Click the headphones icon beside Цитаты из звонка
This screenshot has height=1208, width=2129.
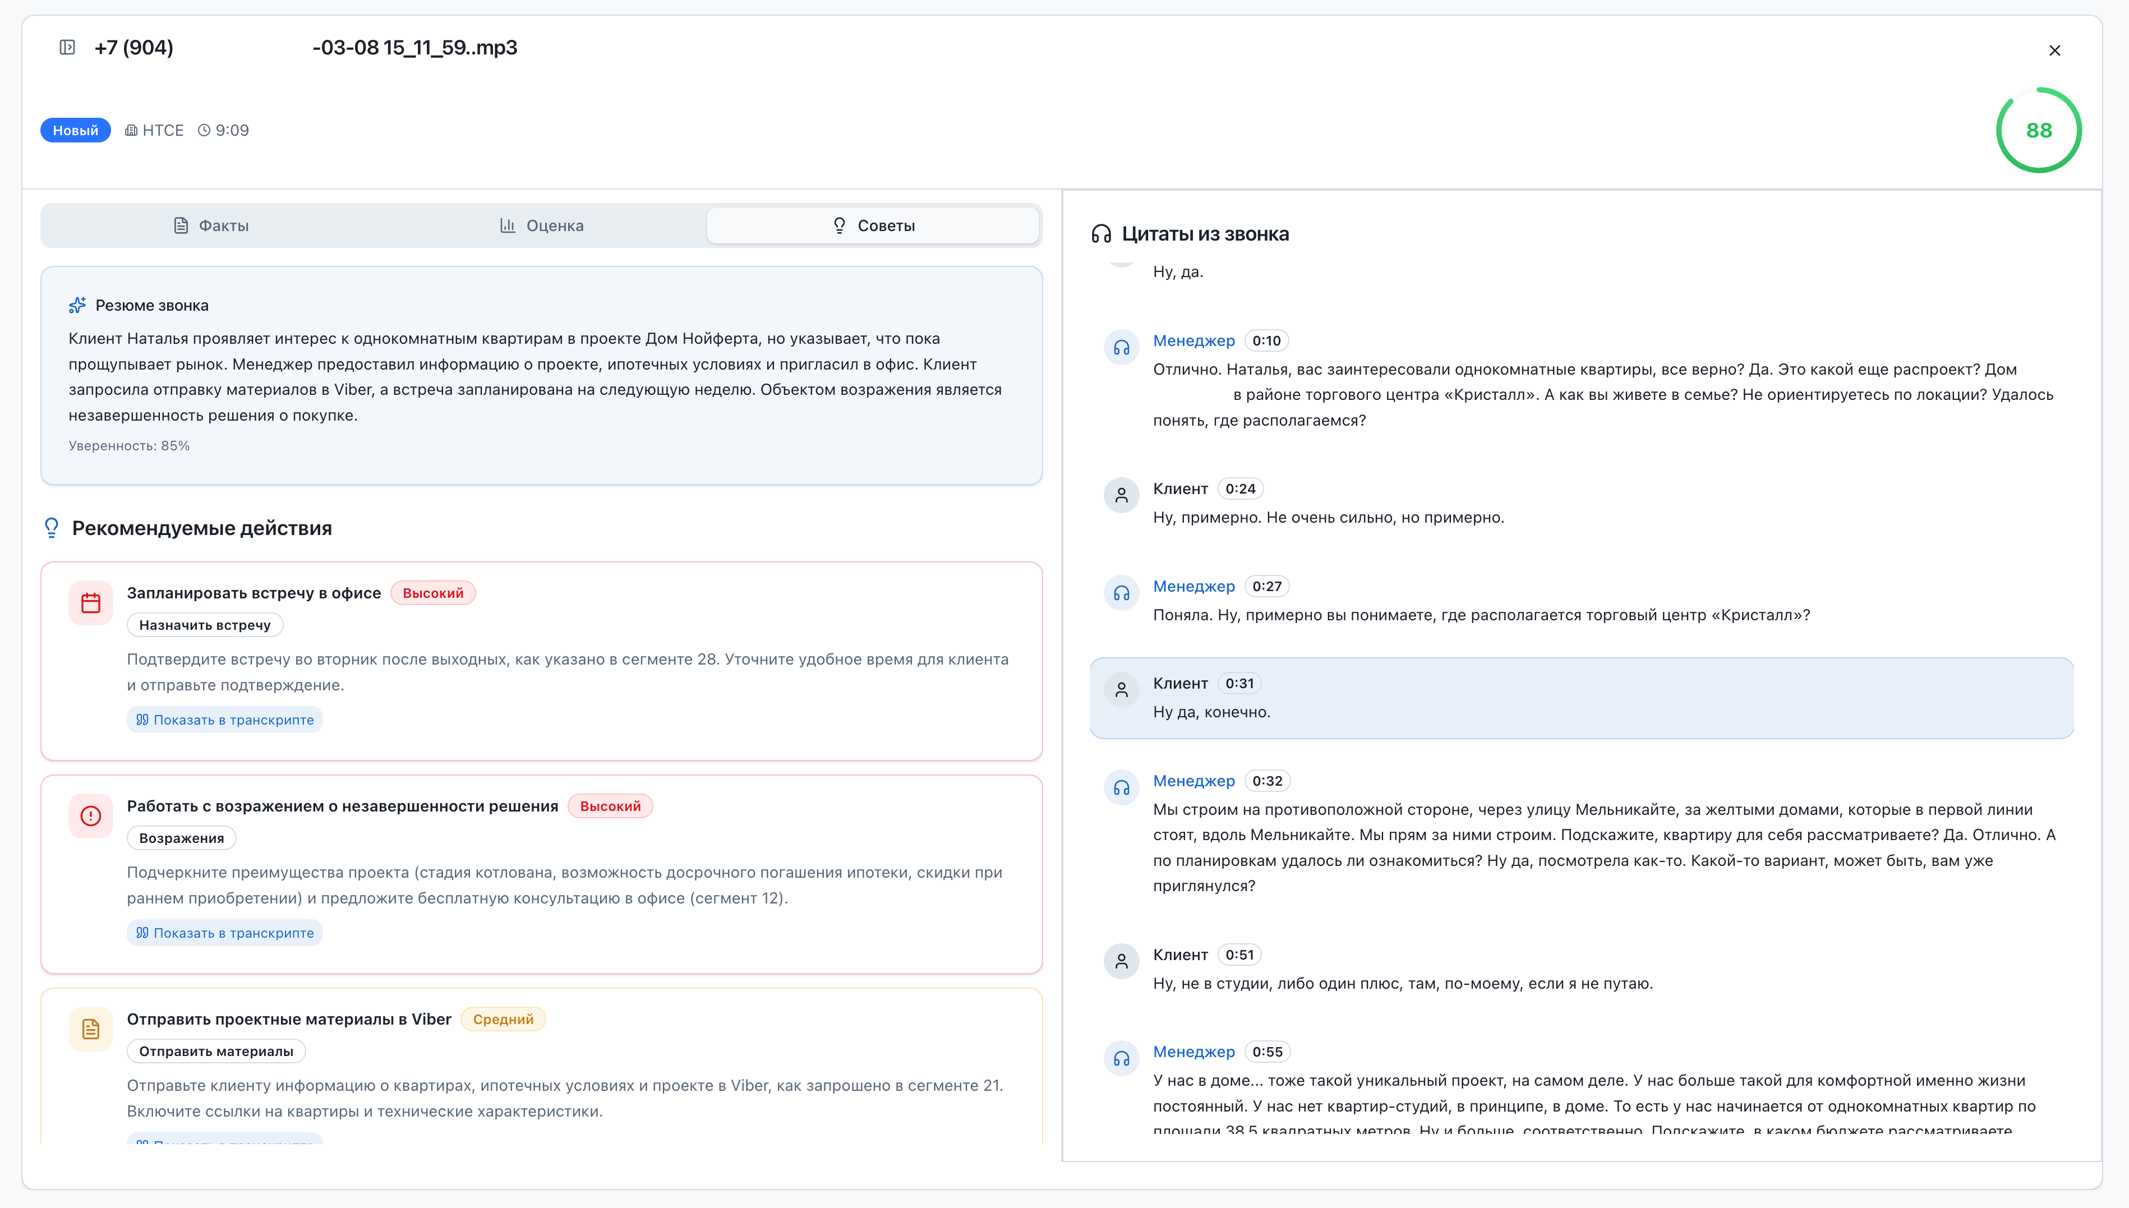click(1101, 234)
